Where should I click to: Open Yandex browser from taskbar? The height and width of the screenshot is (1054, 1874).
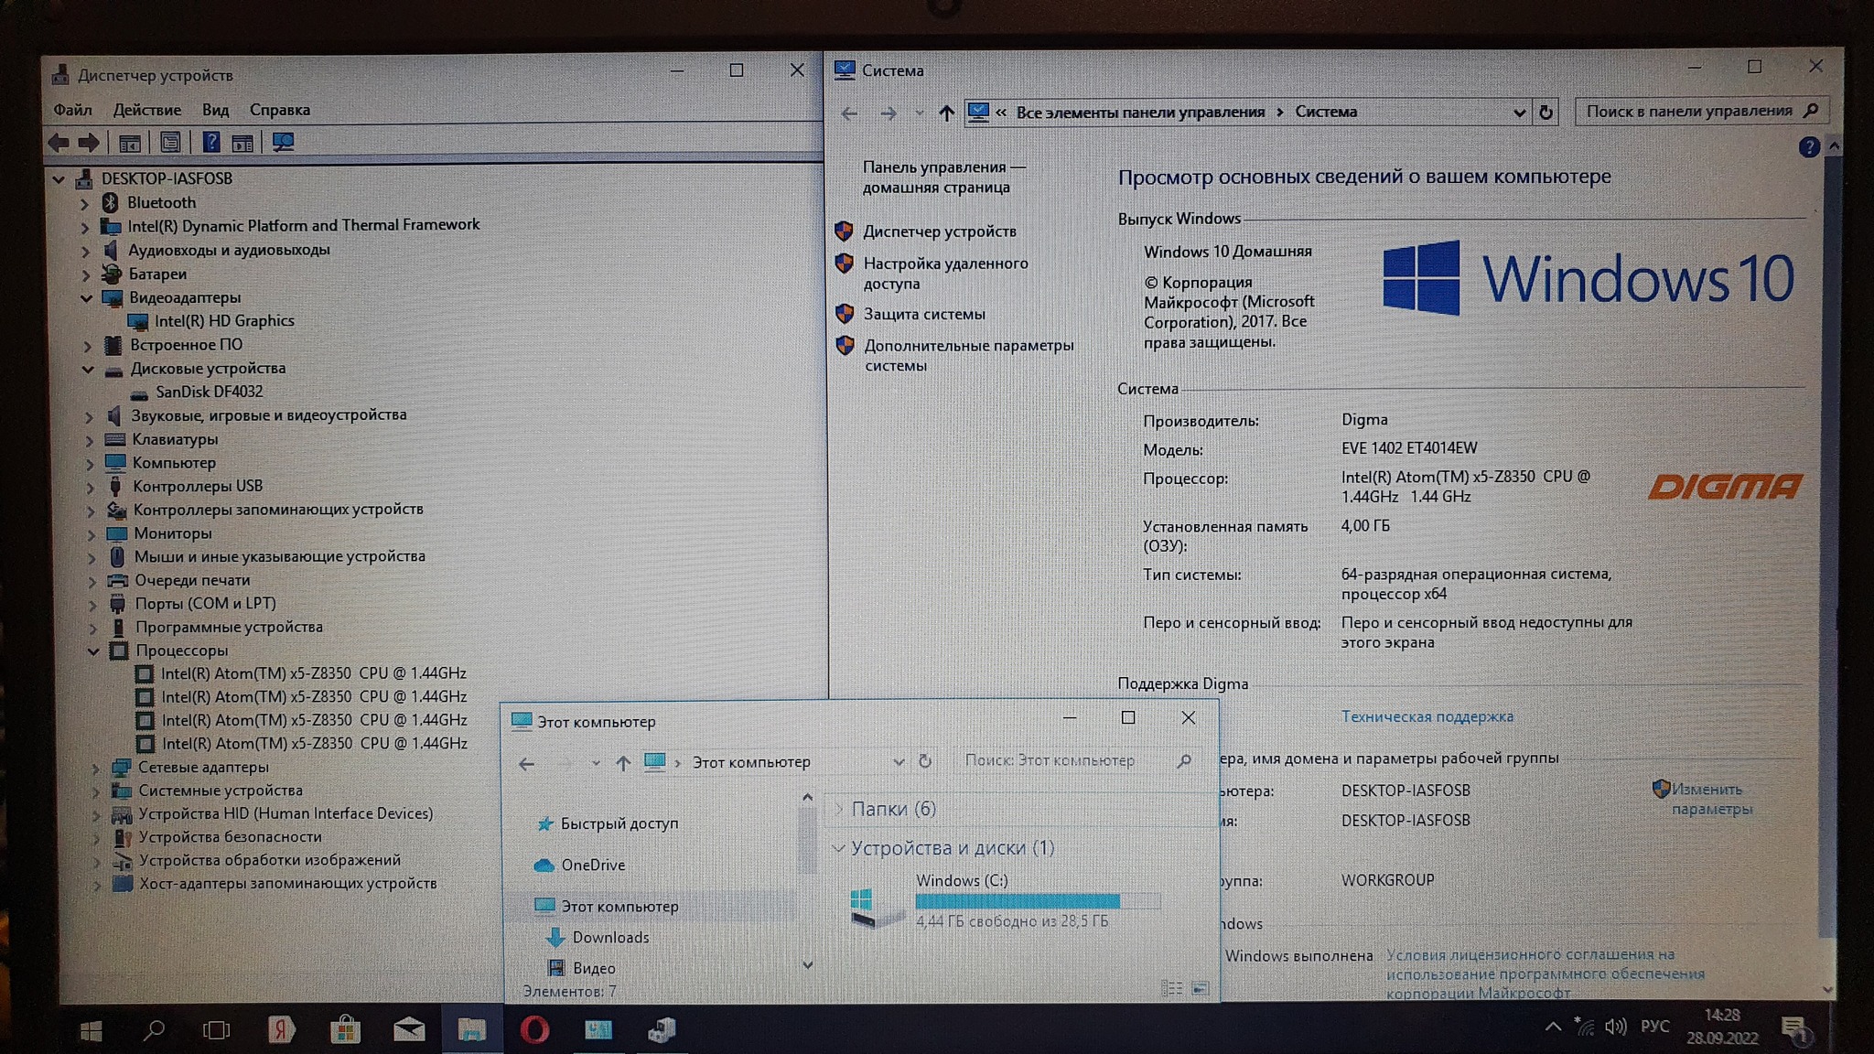281,1030
